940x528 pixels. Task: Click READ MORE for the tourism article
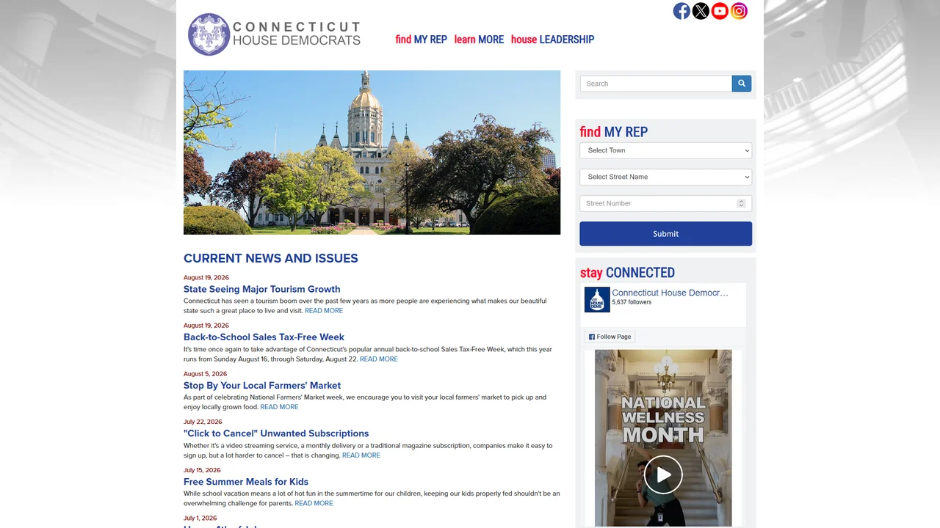pos(324,311)
